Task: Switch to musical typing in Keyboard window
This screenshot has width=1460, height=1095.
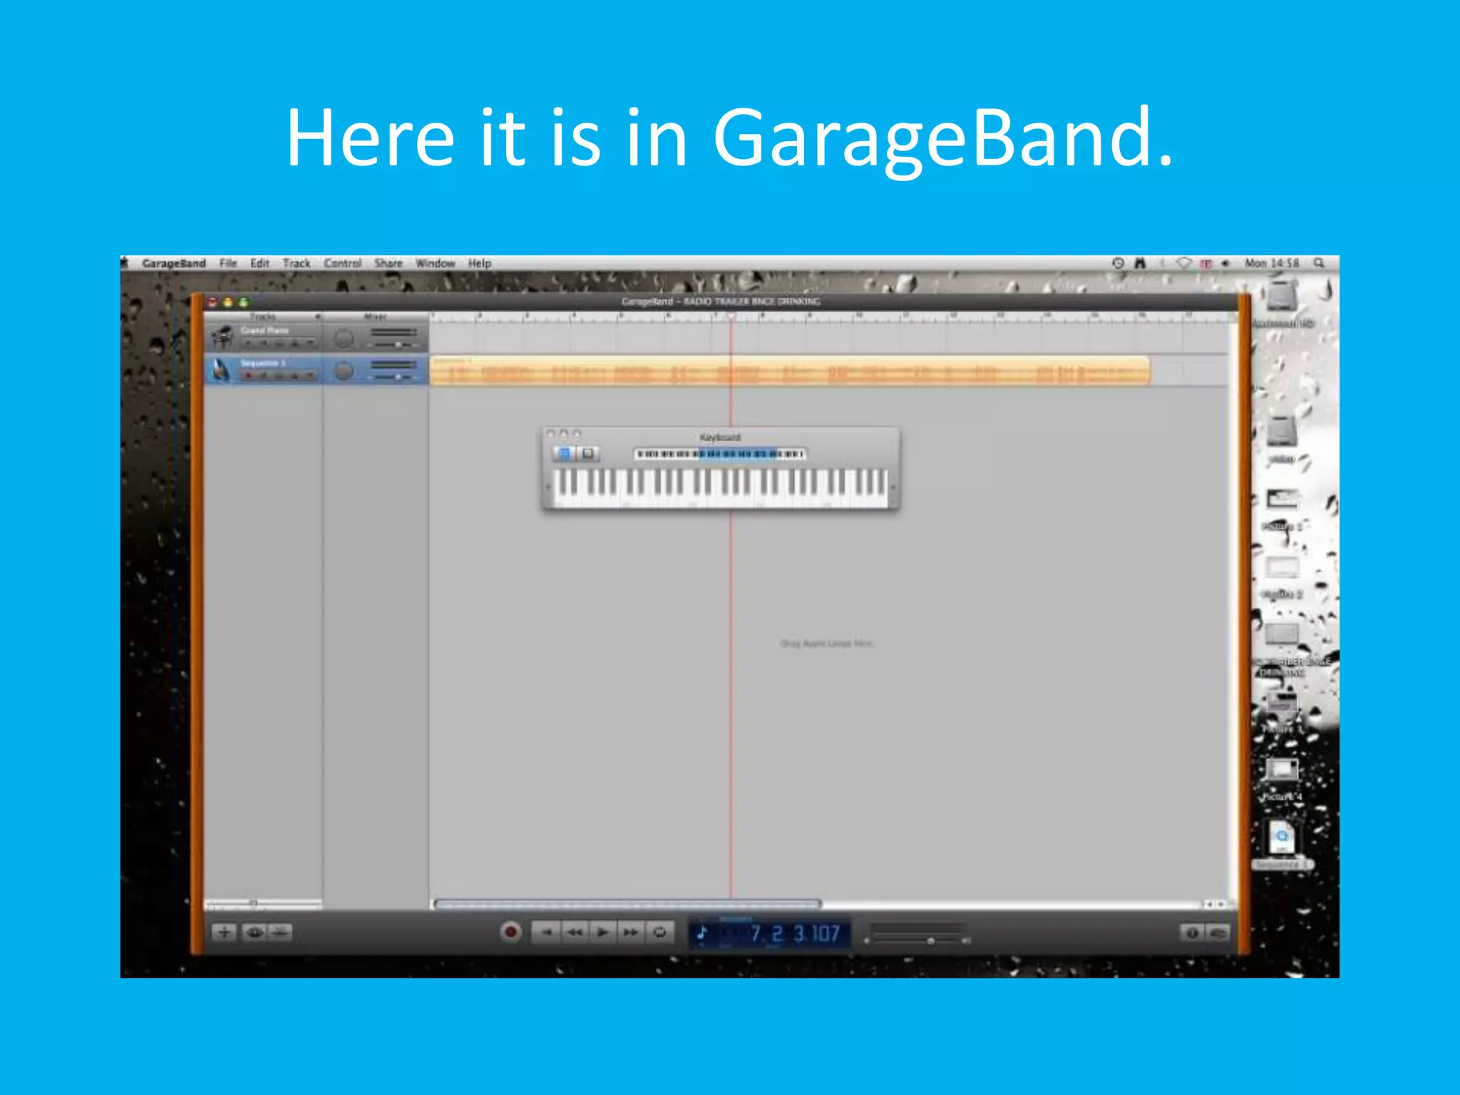Action: pos(587,453)
